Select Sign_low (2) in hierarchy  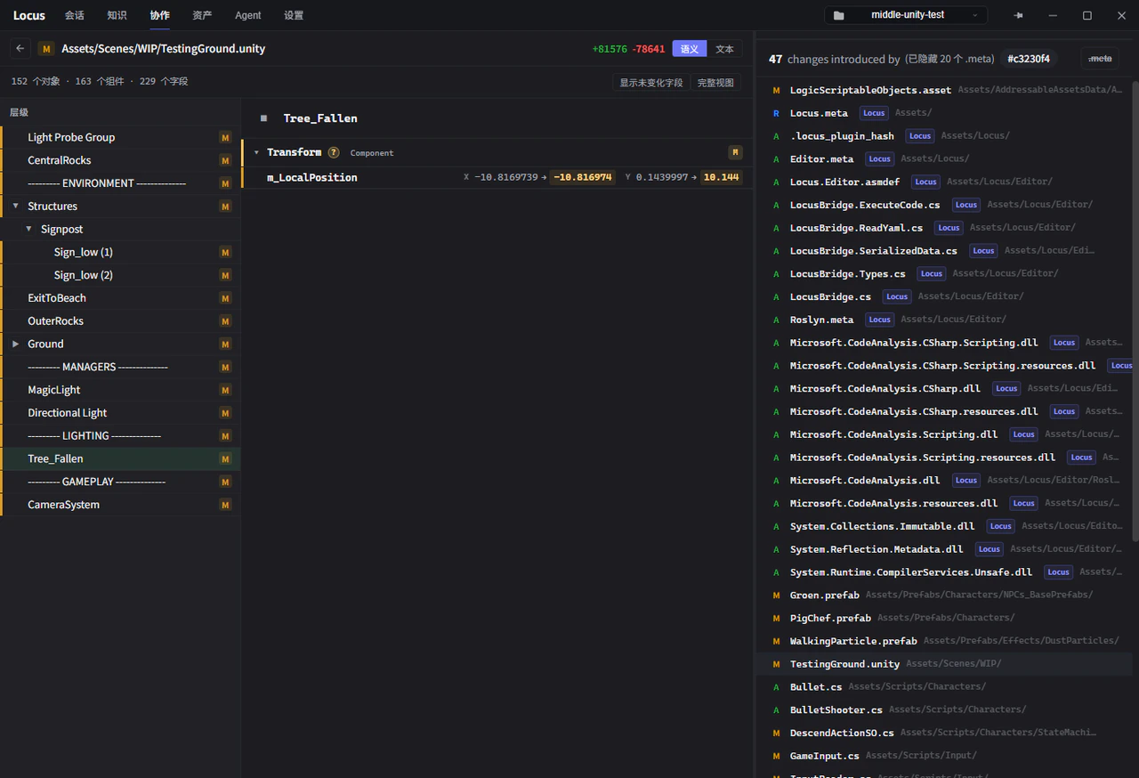click(x=120, y=275)
